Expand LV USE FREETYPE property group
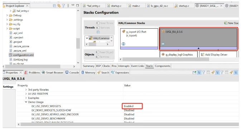241x130 pixels. [x=26, y=94]
